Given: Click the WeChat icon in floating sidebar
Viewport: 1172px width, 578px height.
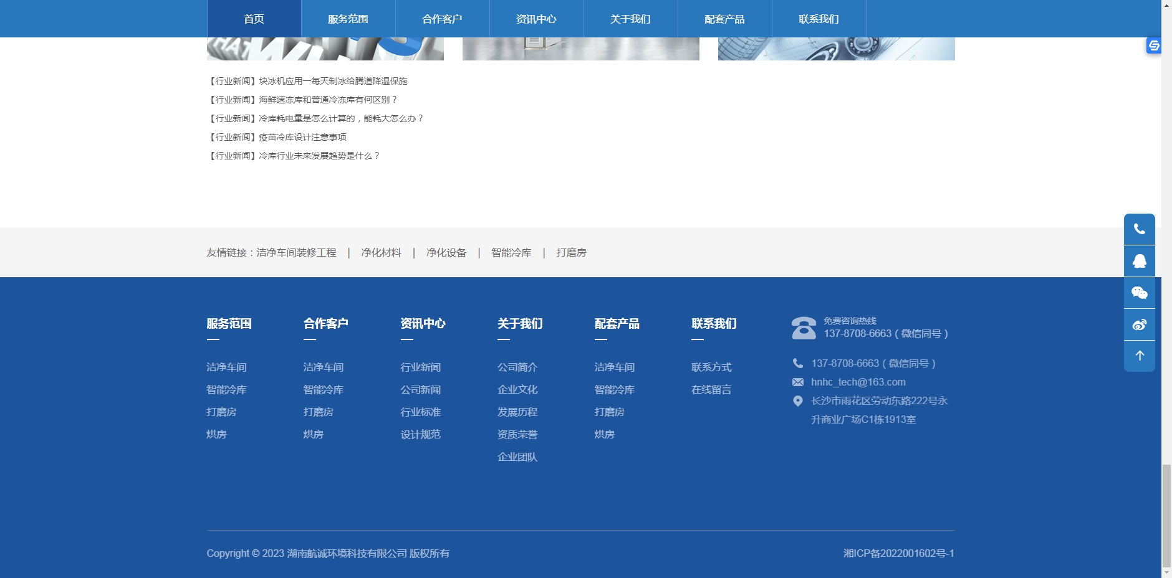Looking at the screenshot, I should (1139, 293).
